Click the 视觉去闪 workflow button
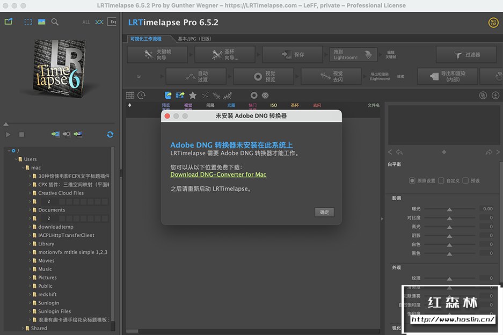This screenshot has width=503, height=335. tap(331, 76)
